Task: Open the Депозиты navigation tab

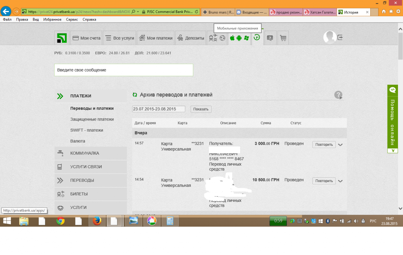Action: pos(190,38)
